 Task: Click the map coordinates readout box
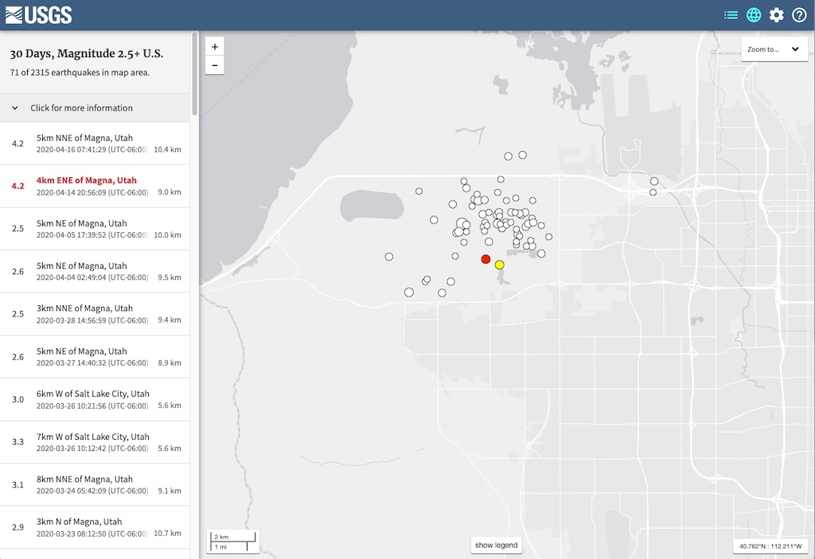[771, 546]
